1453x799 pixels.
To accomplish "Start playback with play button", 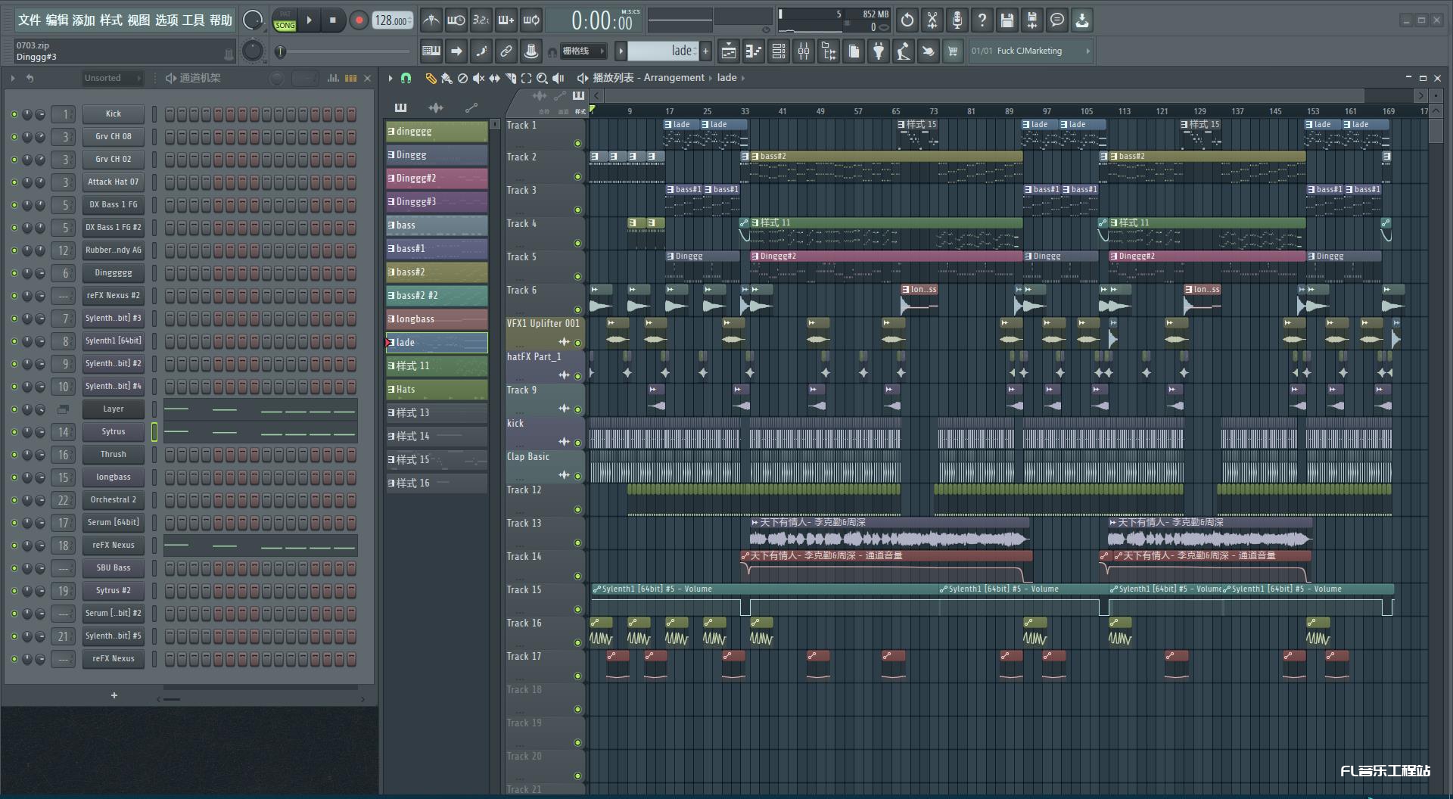I will point(309,20).
